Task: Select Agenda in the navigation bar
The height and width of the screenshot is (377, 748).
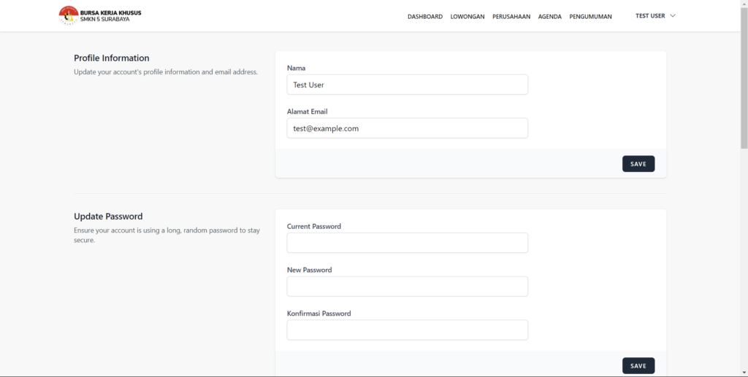Action: point(550,17)
